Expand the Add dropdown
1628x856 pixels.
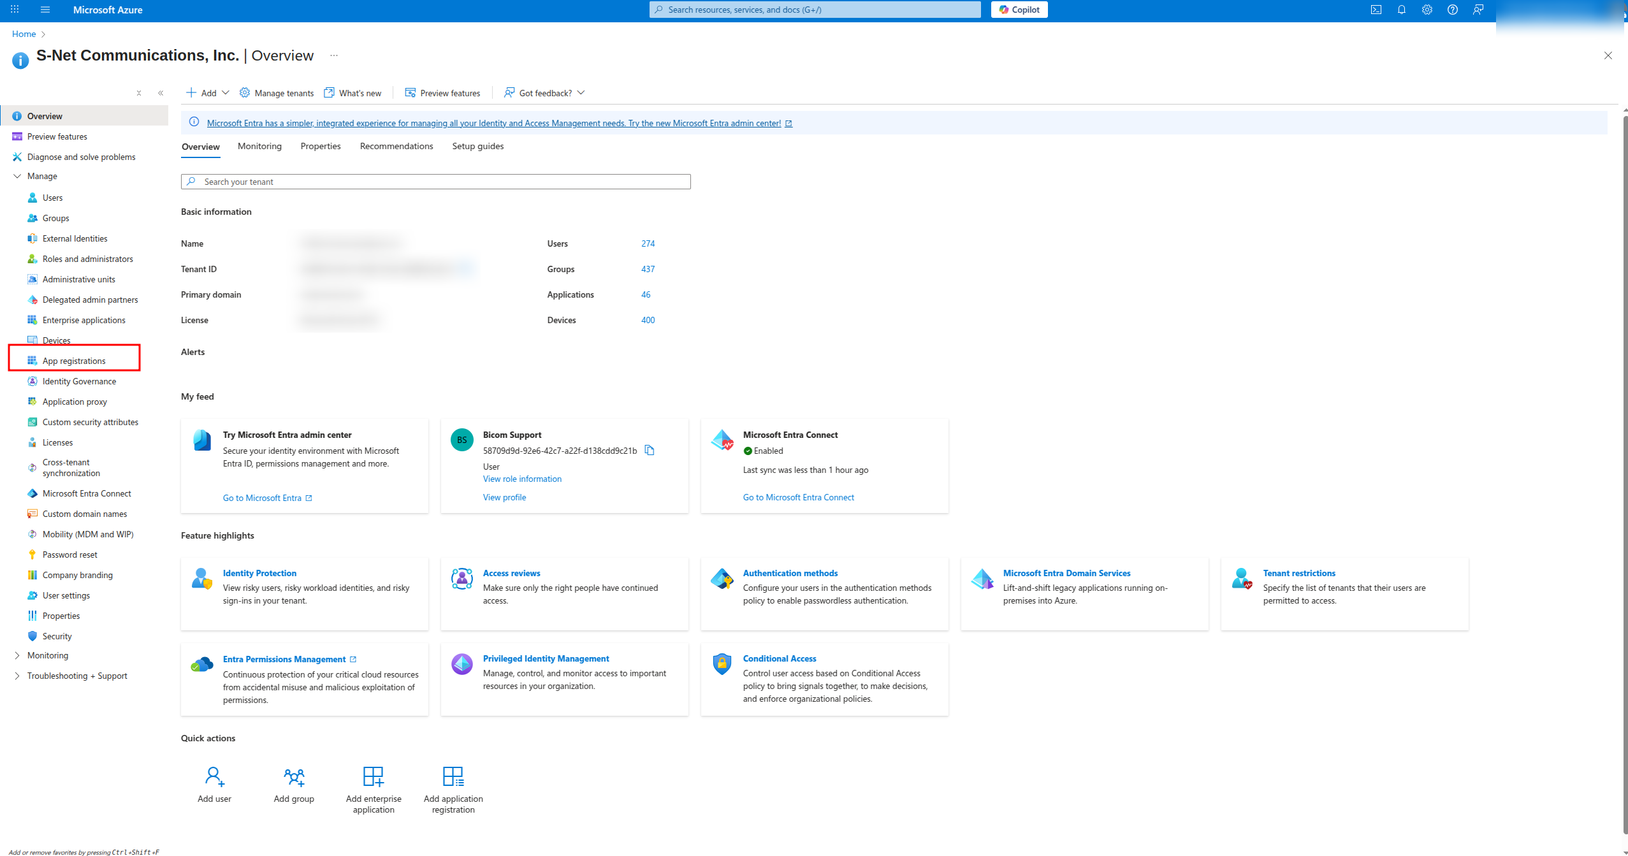[x=208, y=93]
